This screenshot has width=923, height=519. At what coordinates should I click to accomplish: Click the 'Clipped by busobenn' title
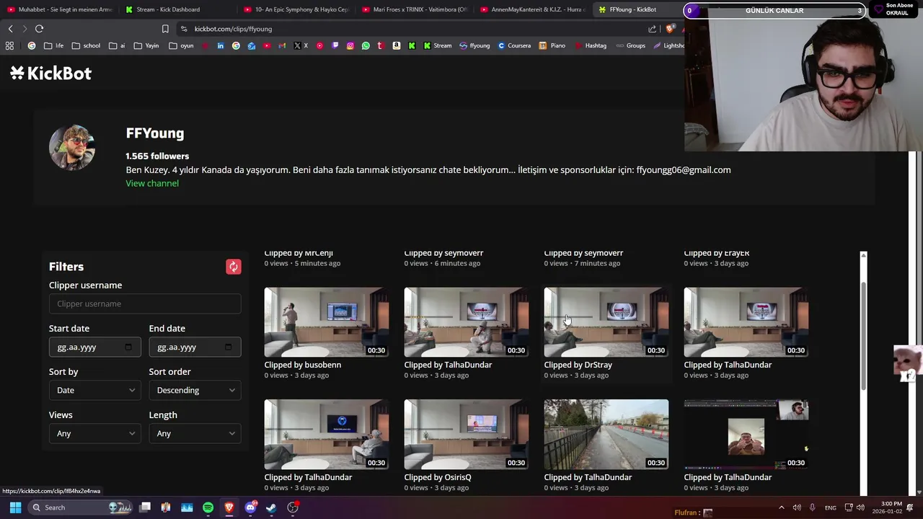[x=303, y=365]
